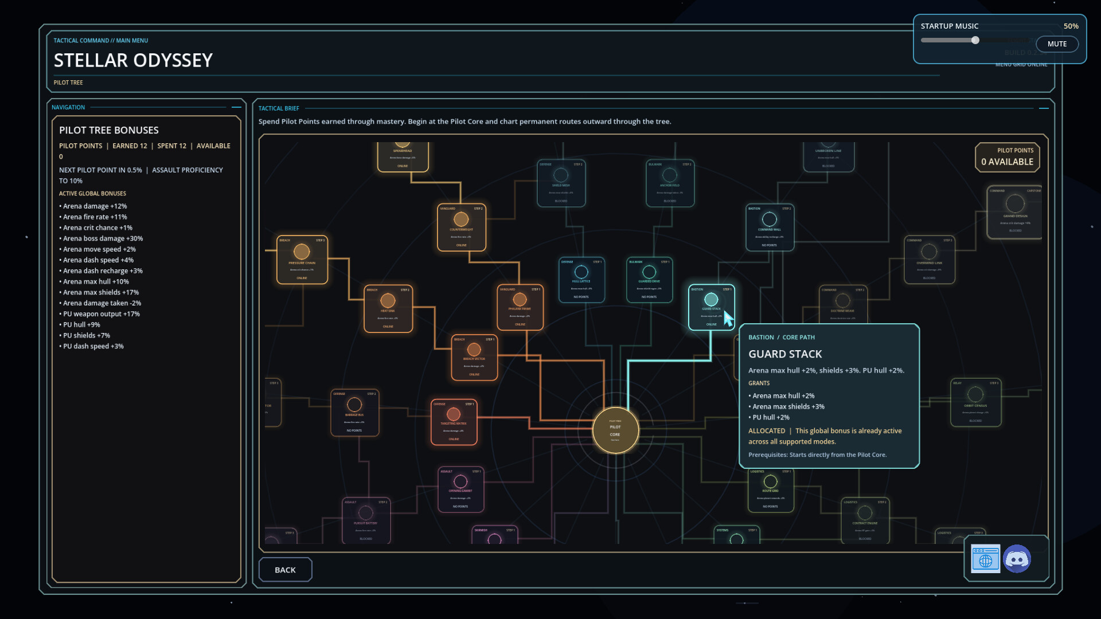Image resolution: width=1101 pixels, height=619 pixels.
Task: Click the Stellar Odyssey title
Action: coord(133,60)
